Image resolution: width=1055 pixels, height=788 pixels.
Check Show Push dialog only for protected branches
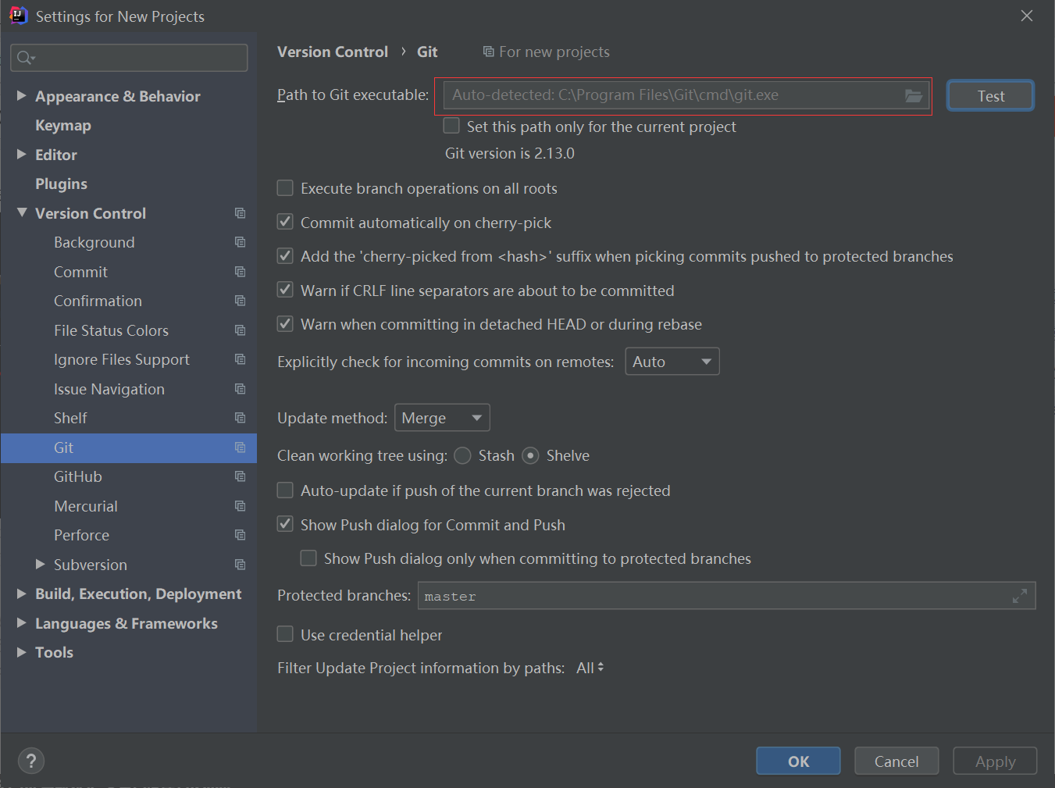[x=308, y=558]
